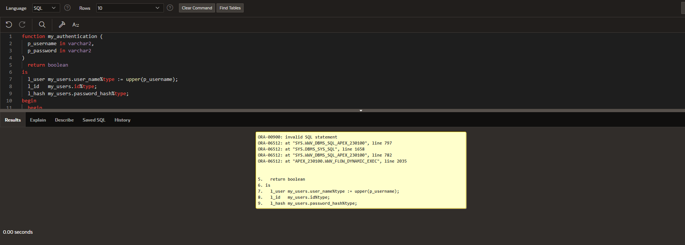
Task: Click editor line 8 declaring l_id
Action: (62, 87)
